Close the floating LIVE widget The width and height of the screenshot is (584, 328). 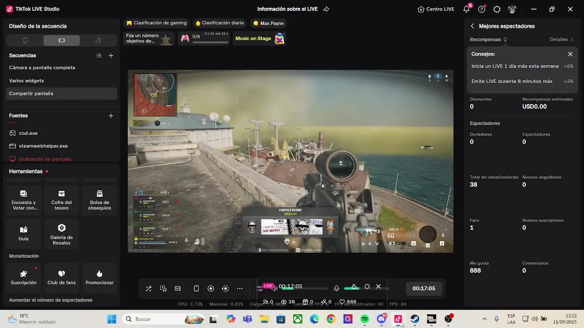[378, 287]
